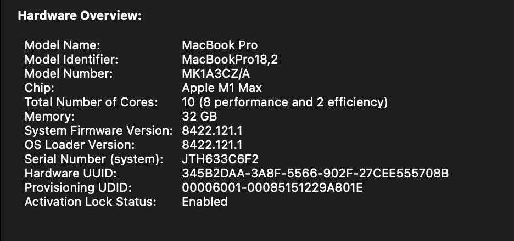Click the Hardware UUID value
This screenshot has height=241, width=514.
coord(315,173)
